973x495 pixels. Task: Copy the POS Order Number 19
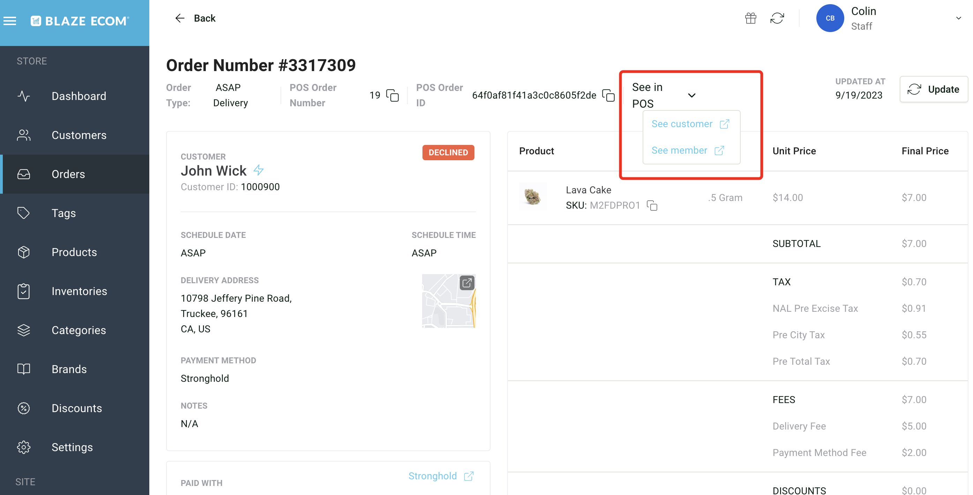[x=393, y=95]
